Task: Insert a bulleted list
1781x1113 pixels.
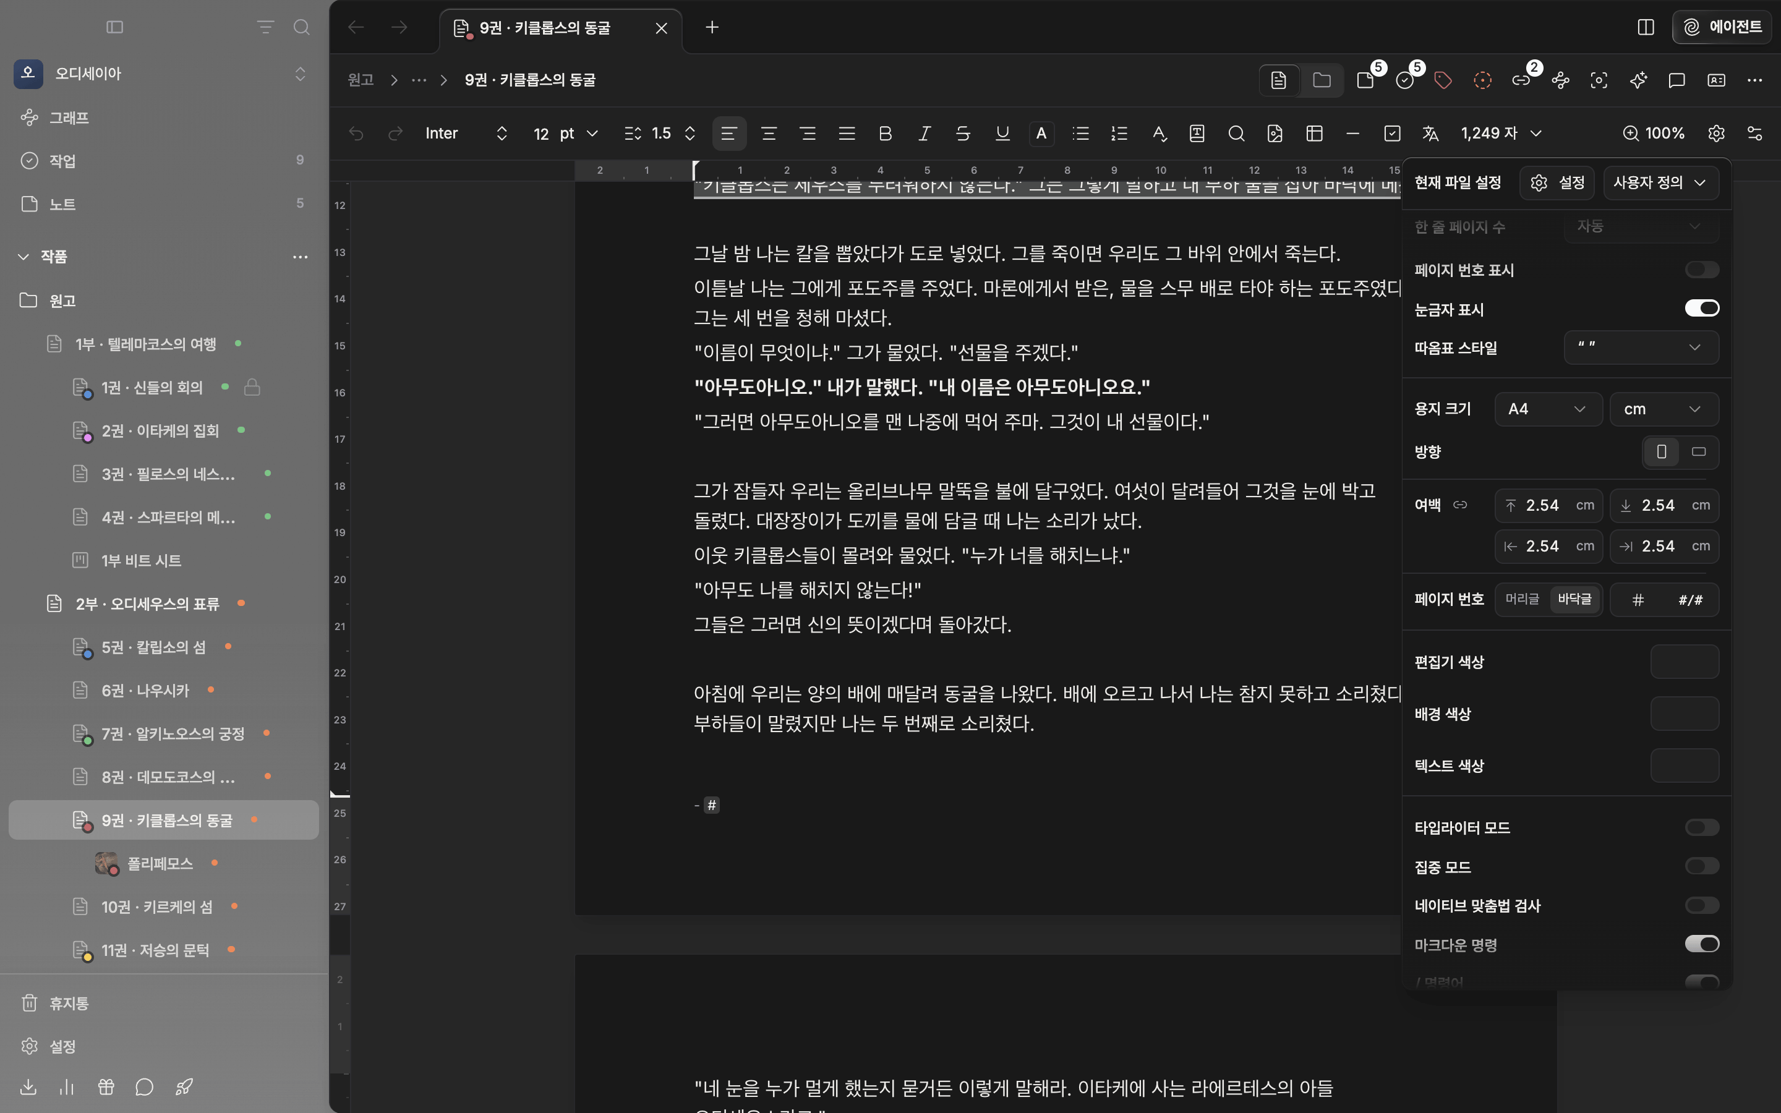Action: (x=1080, y=133)
